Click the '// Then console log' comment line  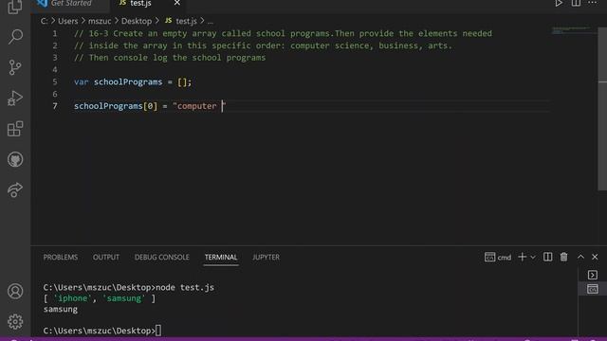pos(170,58)
